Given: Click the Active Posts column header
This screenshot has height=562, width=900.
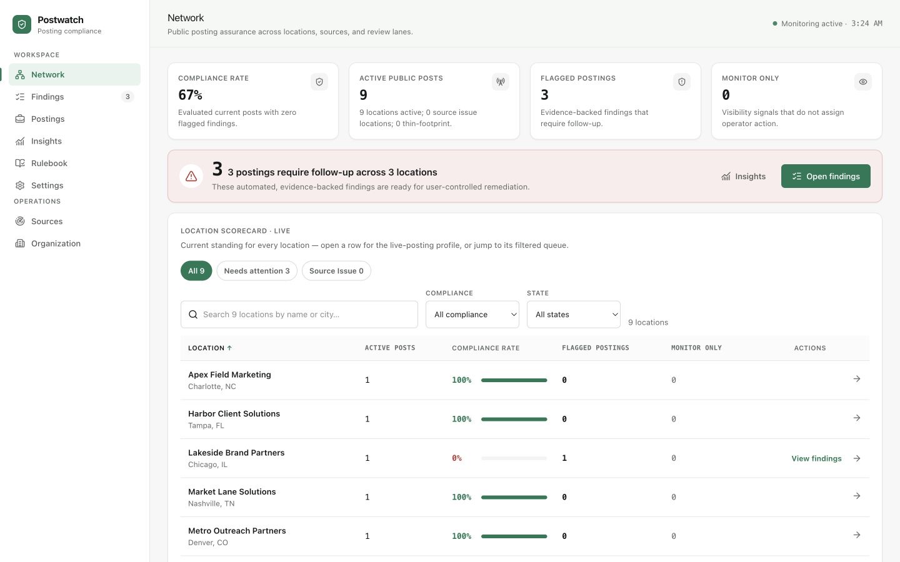Looking at the screenshot, I should pos(390,348).
